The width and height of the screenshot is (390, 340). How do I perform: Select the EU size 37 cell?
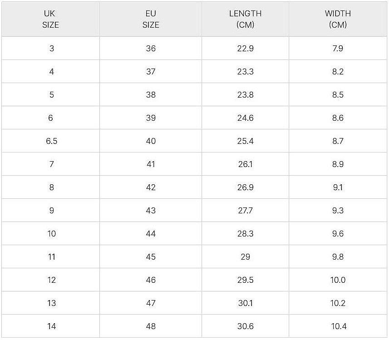point(151,72)
